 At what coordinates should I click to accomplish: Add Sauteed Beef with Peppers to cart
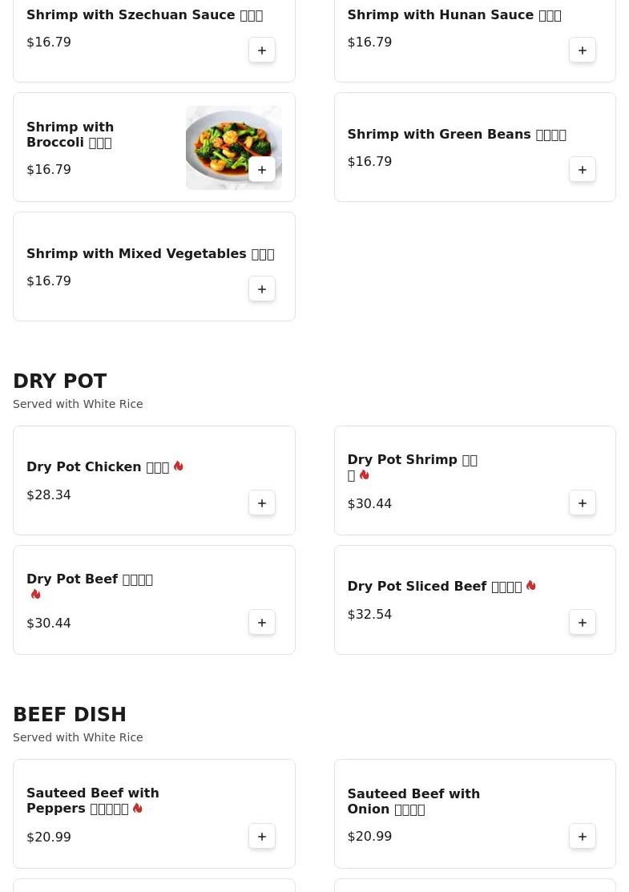point(261,836)
